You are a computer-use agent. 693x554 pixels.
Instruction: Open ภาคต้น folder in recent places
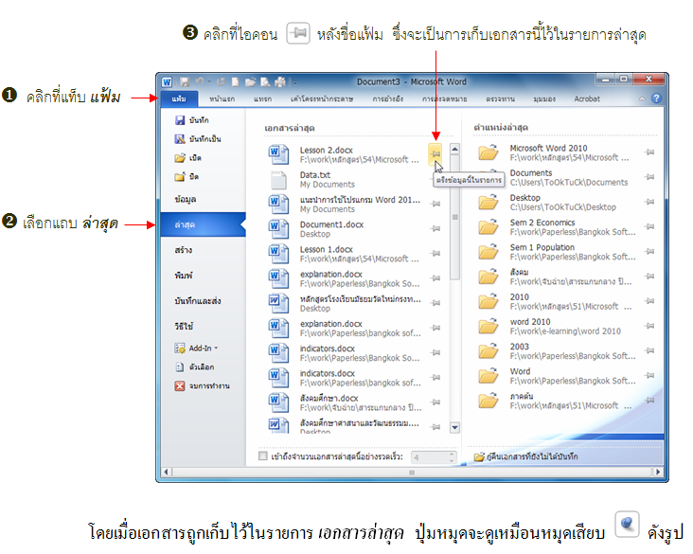[x=558, y=401]
